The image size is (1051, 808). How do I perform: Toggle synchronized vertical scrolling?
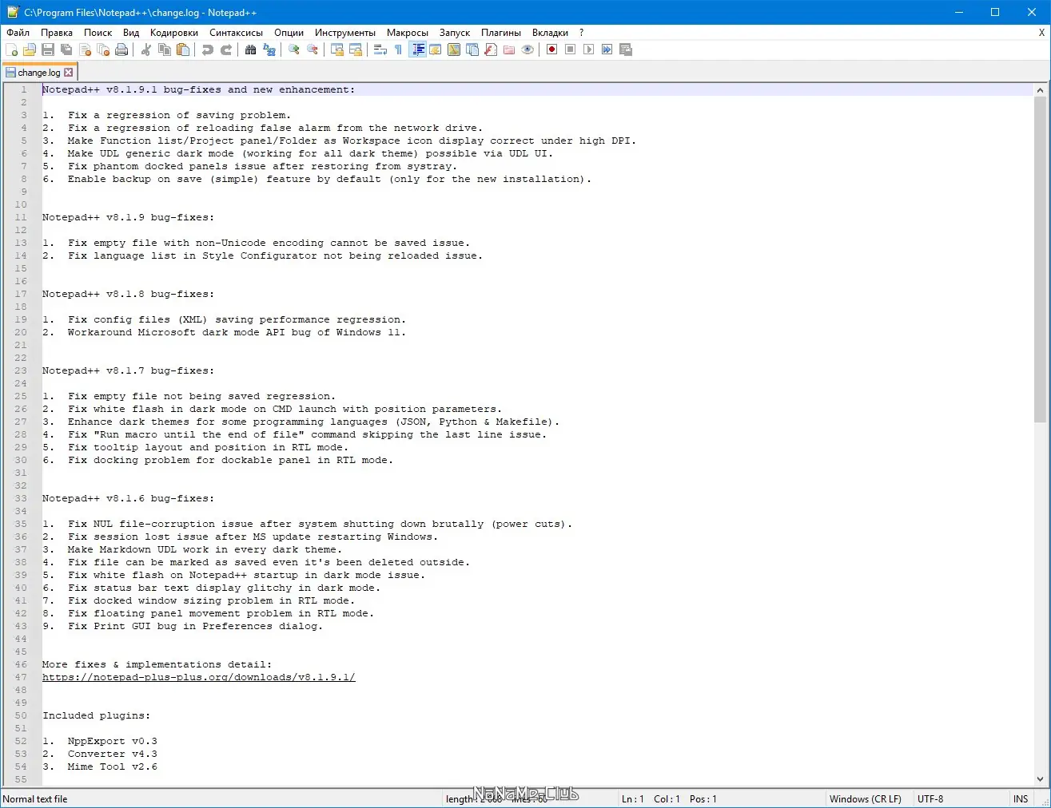[x=337, y=50]
